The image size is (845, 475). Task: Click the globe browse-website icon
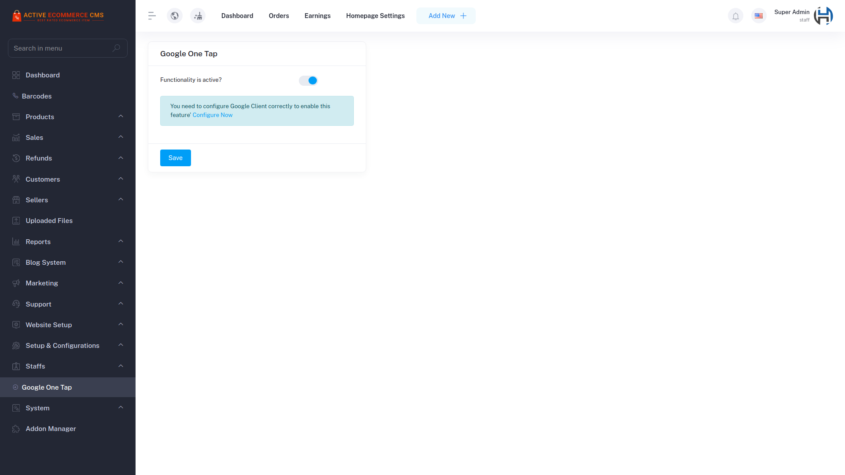tap(174, 15)
